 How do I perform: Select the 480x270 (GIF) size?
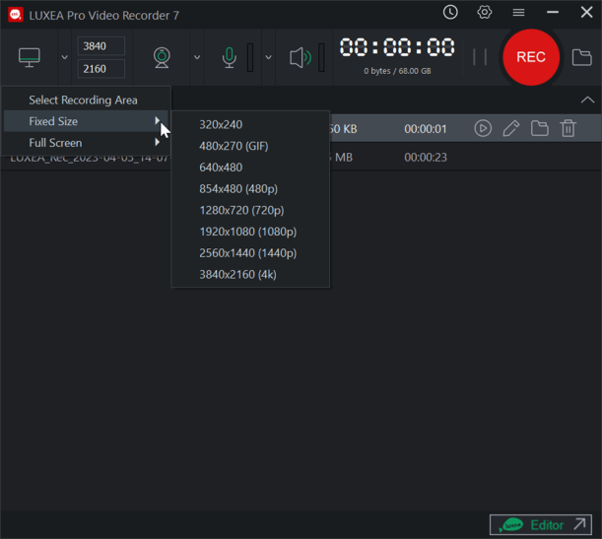[x=250, y=146]
